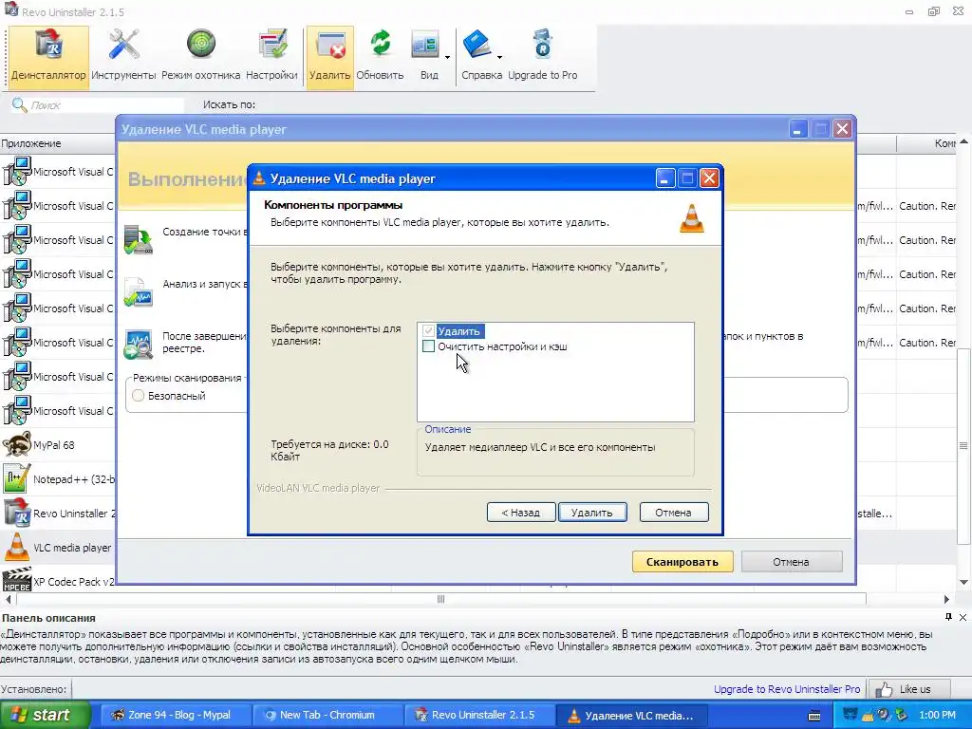Click the registry scan step icon

coord(139,345)
